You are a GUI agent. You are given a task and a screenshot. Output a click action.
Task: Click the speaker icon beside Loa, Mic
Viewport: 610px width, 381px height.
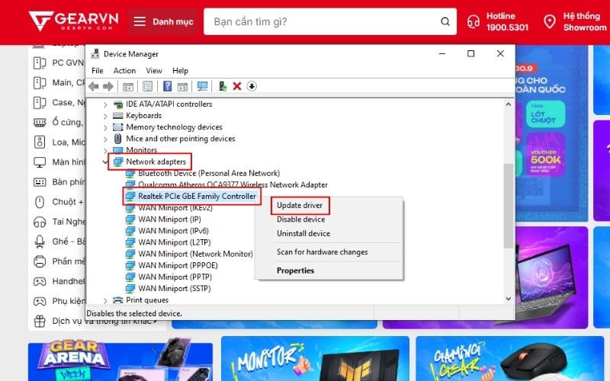40,142
